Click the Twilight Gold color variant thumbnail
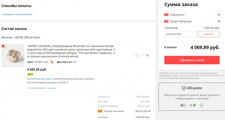This screenshot has width=225, height=120. coord(52,62)
